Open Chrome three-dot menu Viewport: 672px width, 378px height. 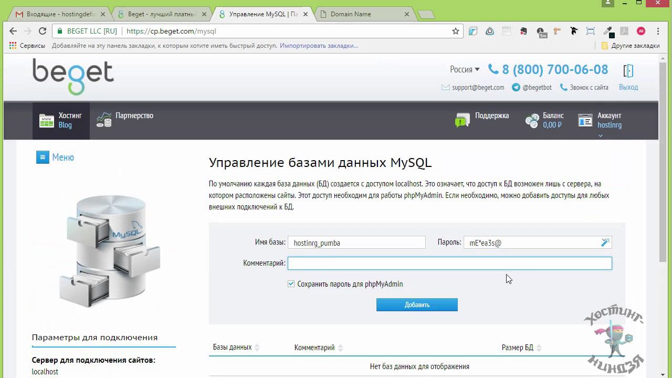(658, 31)
